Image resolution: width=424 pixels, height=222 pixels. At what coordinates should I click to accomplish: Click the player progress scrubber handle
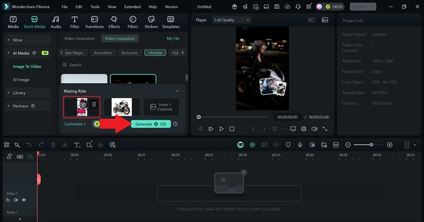[x=199, y=117]
